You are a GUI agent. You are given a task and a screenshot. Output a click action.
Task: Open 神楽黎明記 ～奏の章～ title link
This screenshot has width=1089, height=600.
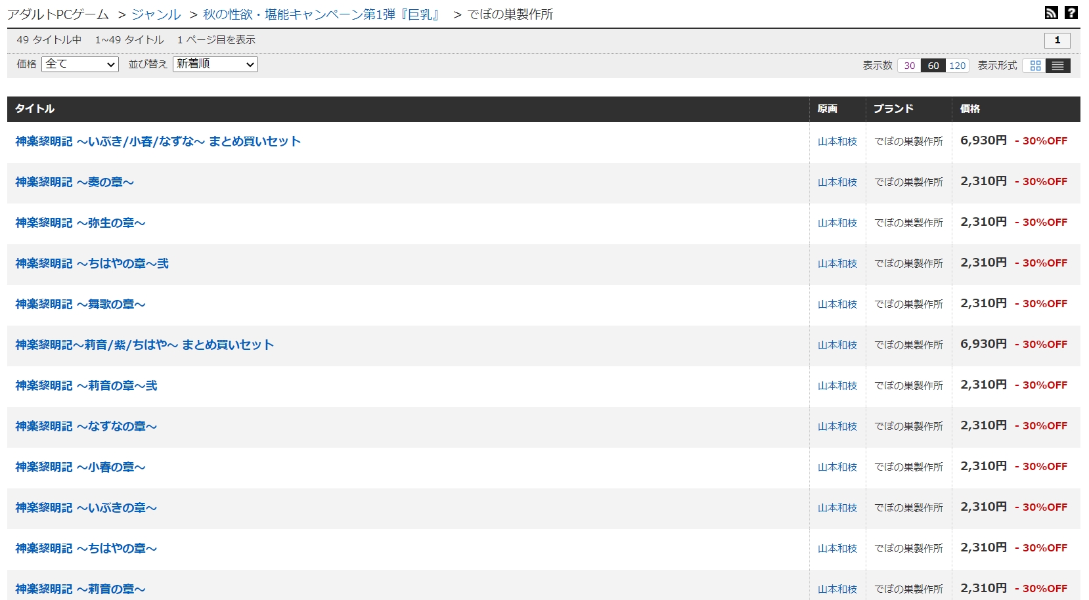pos(74,182)
